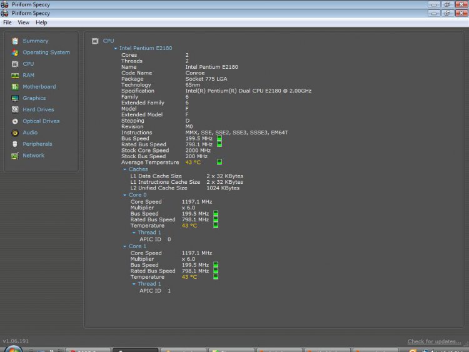Click the Graphics monitor icon

15,98
